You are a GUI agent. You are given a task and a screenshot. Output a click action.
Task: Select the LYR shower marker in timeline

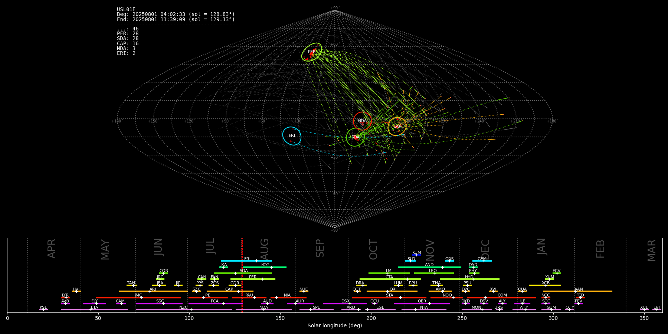(65, 297)
